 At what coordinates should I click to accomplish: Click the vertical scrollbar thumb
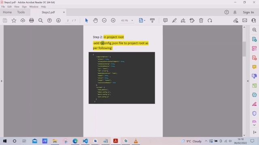pyautogui.click(x=244, y=49)
